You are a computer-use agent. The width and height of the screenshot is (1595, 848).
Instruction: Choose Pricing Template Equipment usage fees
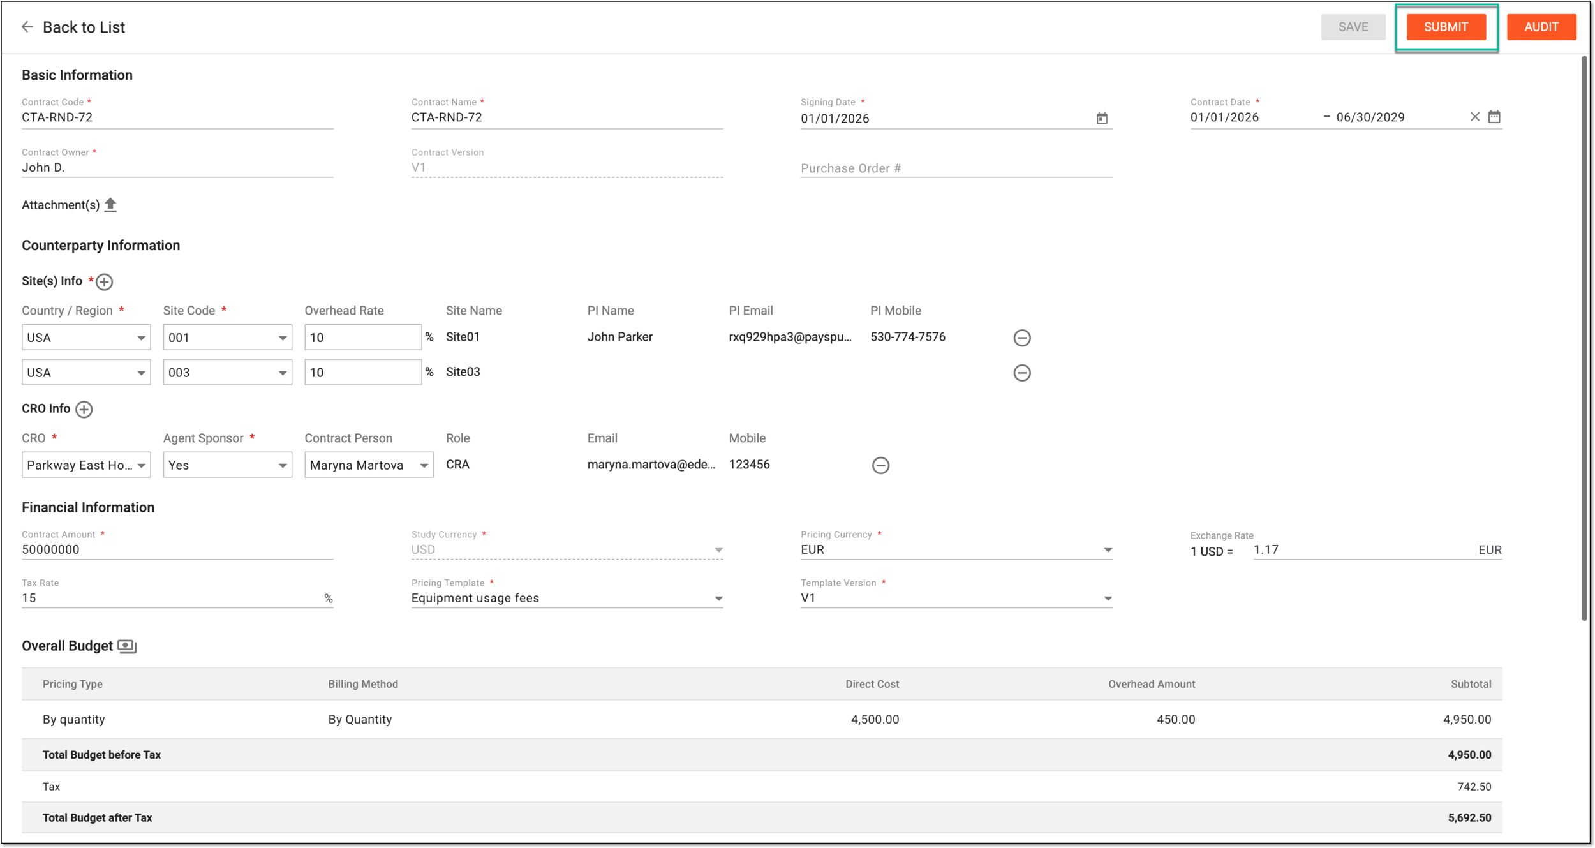(567, 599)
